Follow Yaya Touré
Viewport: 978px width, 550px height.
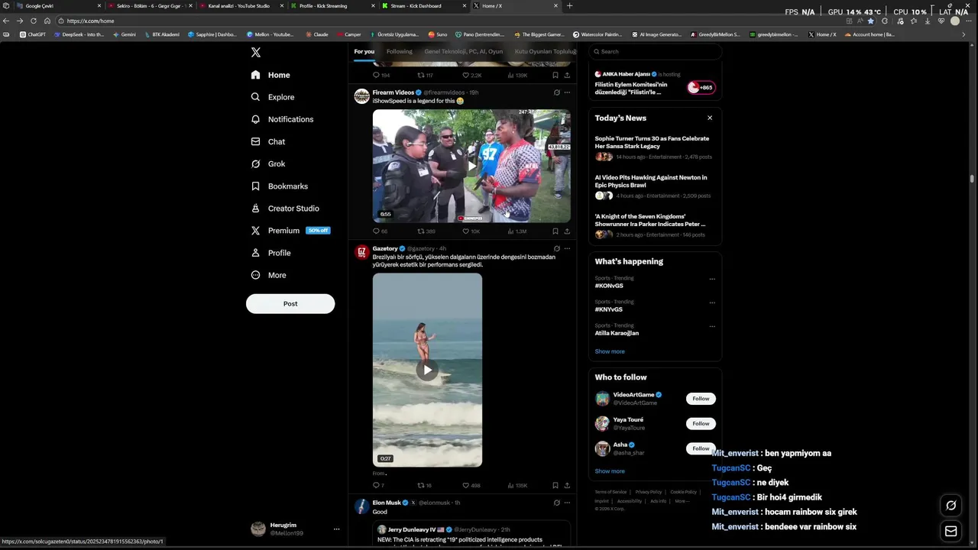coord(701,423)
